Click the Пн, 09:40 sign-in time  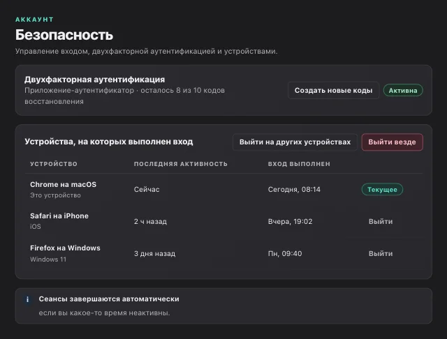pos(285,254)
